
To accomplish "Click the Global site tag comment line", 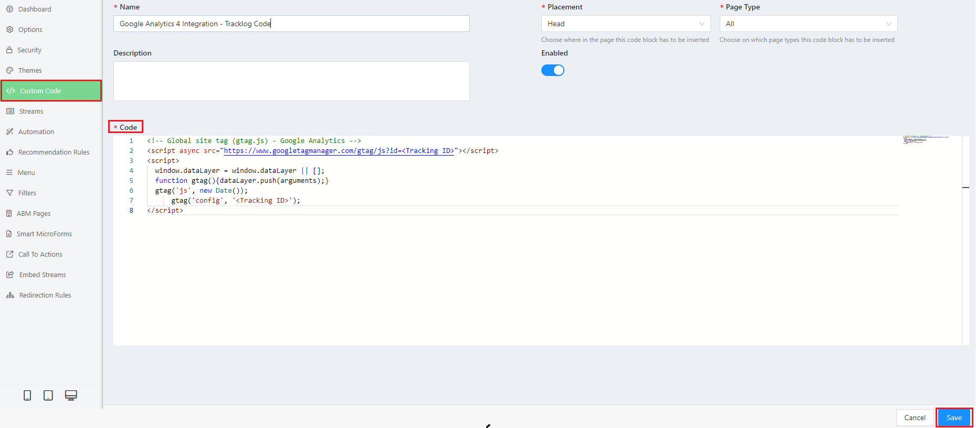I will pos(254,141).
